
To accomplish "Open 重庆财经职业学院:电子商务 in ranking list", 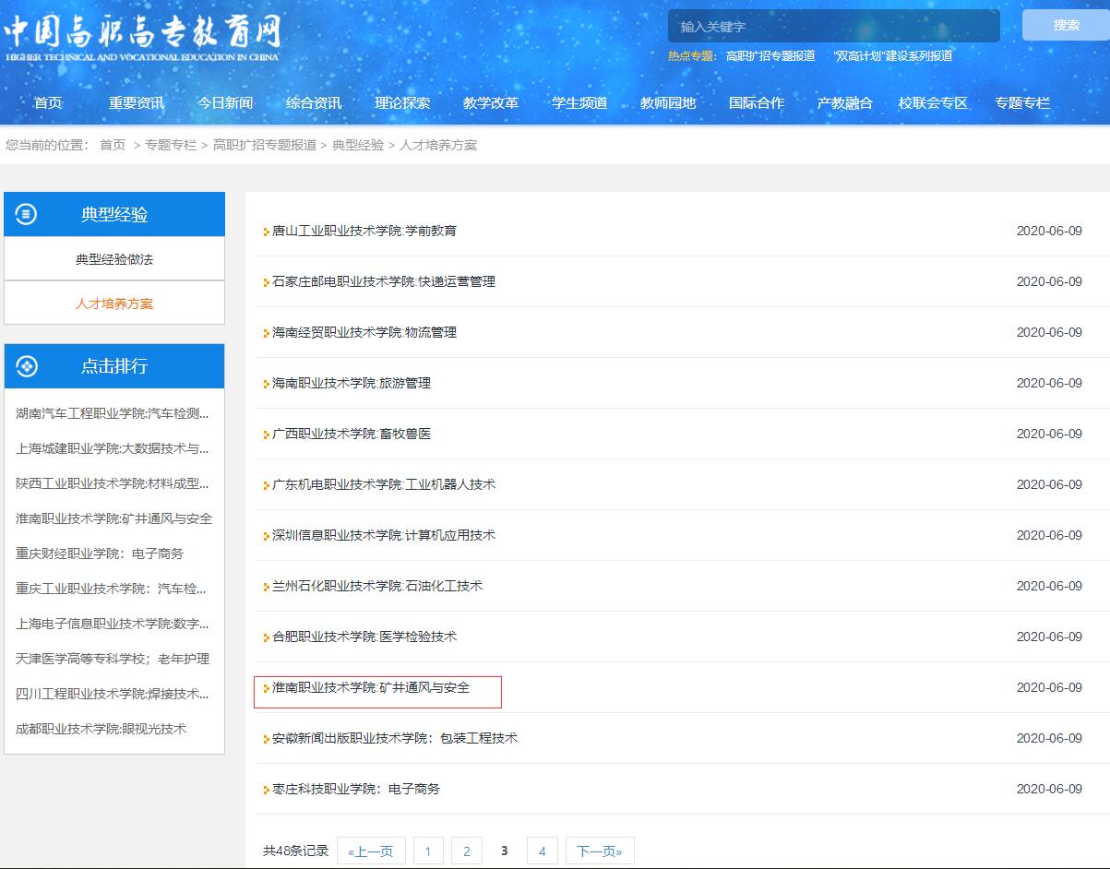I will 100,554.
